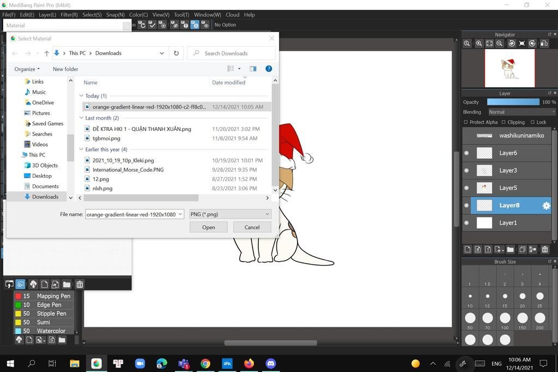Image resolution: width=558 pixels, height=372 pixels.
Task: Open the File name history dropdown
Action: click(x=180, y=214)
